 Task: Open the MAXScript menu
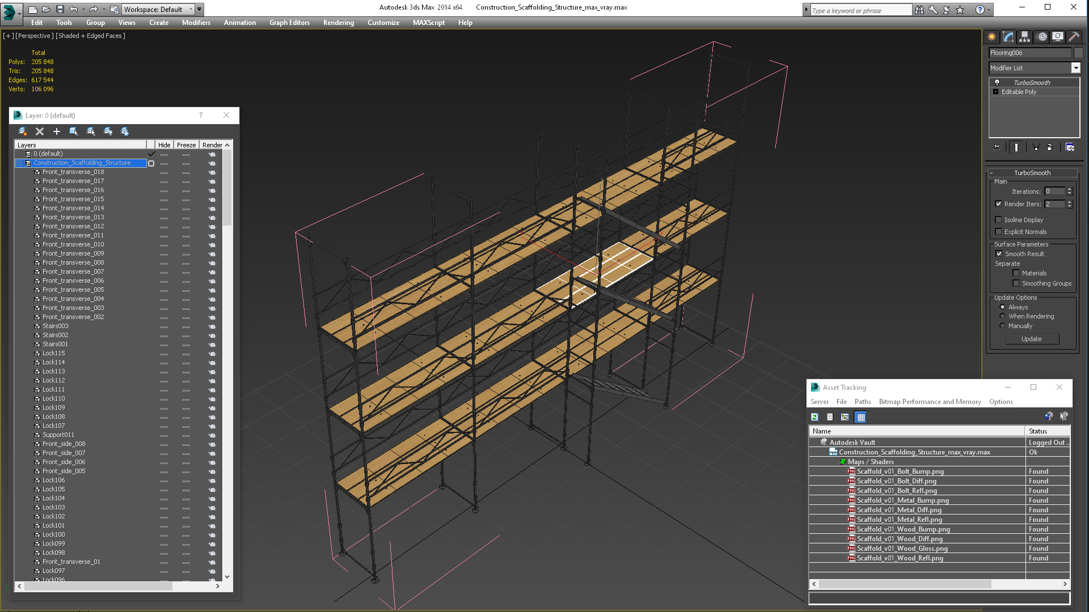pyautogui.click(x=429, y=23)
